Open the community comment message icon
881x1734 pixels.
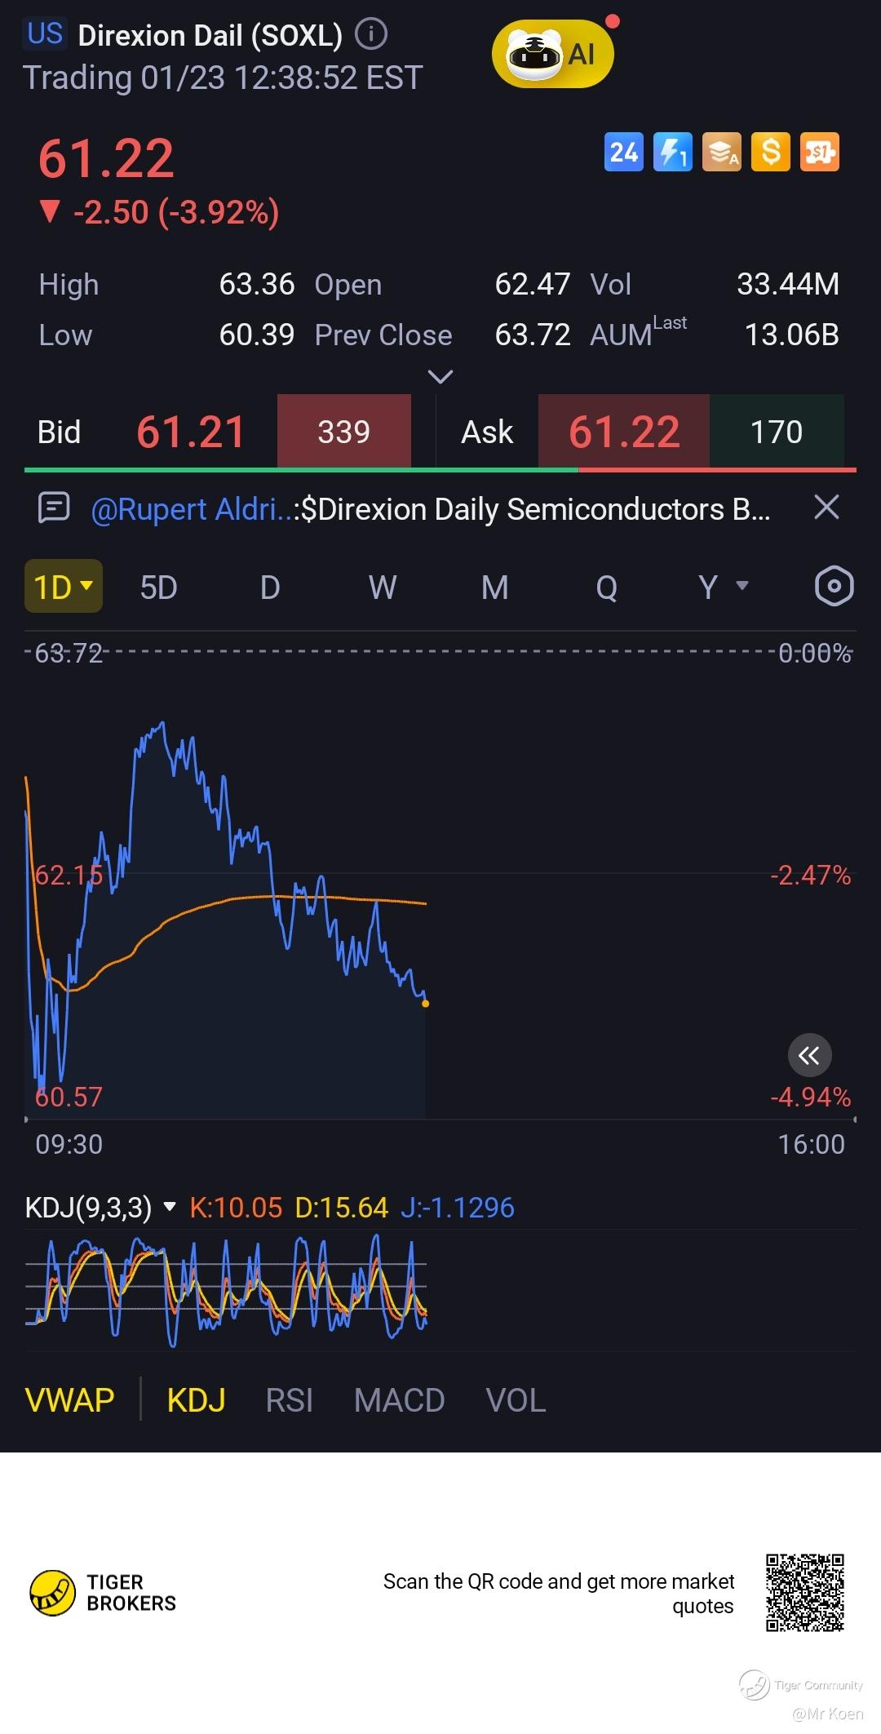(x=54, y=508)
